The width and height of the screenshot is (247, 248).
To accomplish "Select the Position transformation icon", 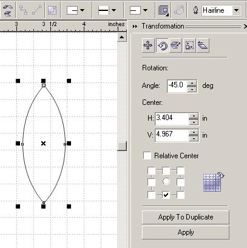I will coord(148,45).
